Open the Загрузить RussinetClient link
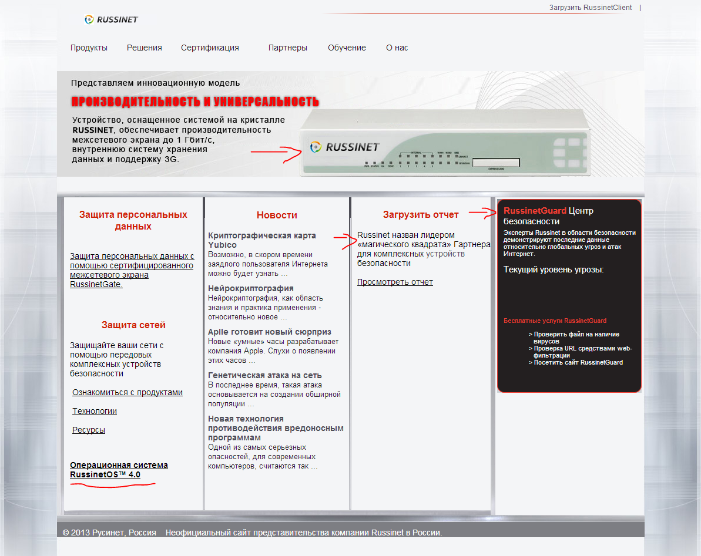Screen dimensions: 701x556 (x=590, y=8)
